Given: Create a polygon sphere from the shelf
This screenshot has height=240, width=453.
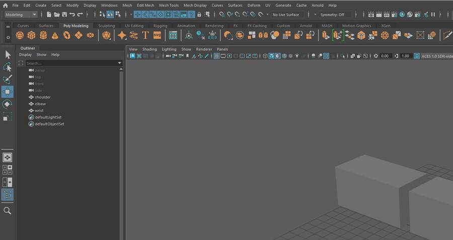Looking at the screenshot, I should coord(20,35).
